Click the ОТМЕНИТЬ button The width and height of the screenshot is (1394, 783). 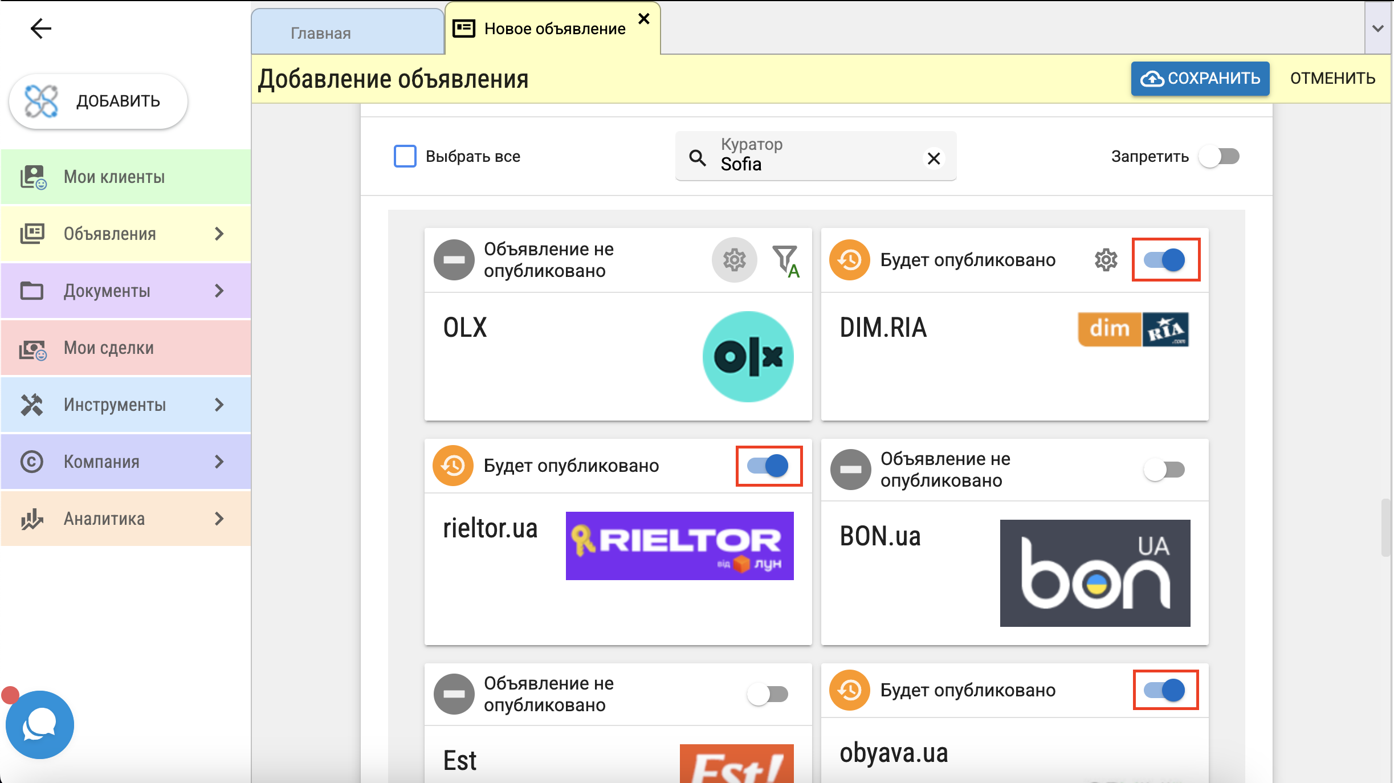[x=1332, y=79]
